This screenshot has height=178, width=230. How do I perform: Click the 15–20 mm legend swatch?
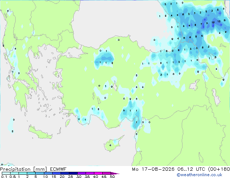(56, 173)
